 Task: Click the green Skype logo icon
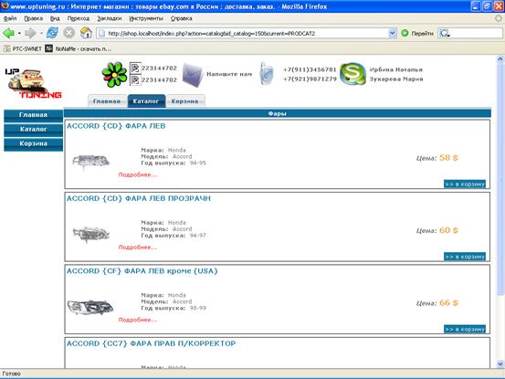point(353,74)
